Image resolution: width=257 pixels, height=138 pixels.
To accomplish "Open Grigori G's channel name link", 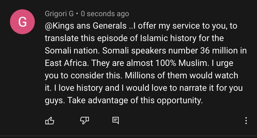I will point(59,14).
